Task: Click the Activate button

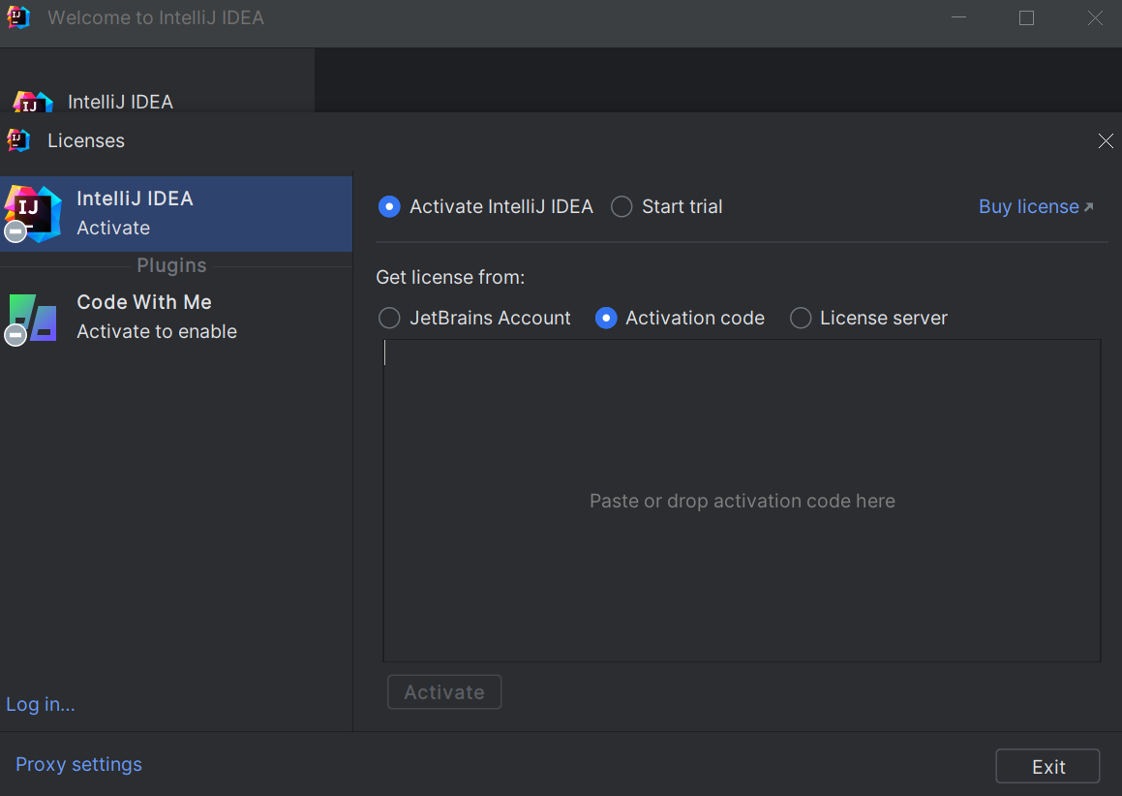Action: point(444,692)
